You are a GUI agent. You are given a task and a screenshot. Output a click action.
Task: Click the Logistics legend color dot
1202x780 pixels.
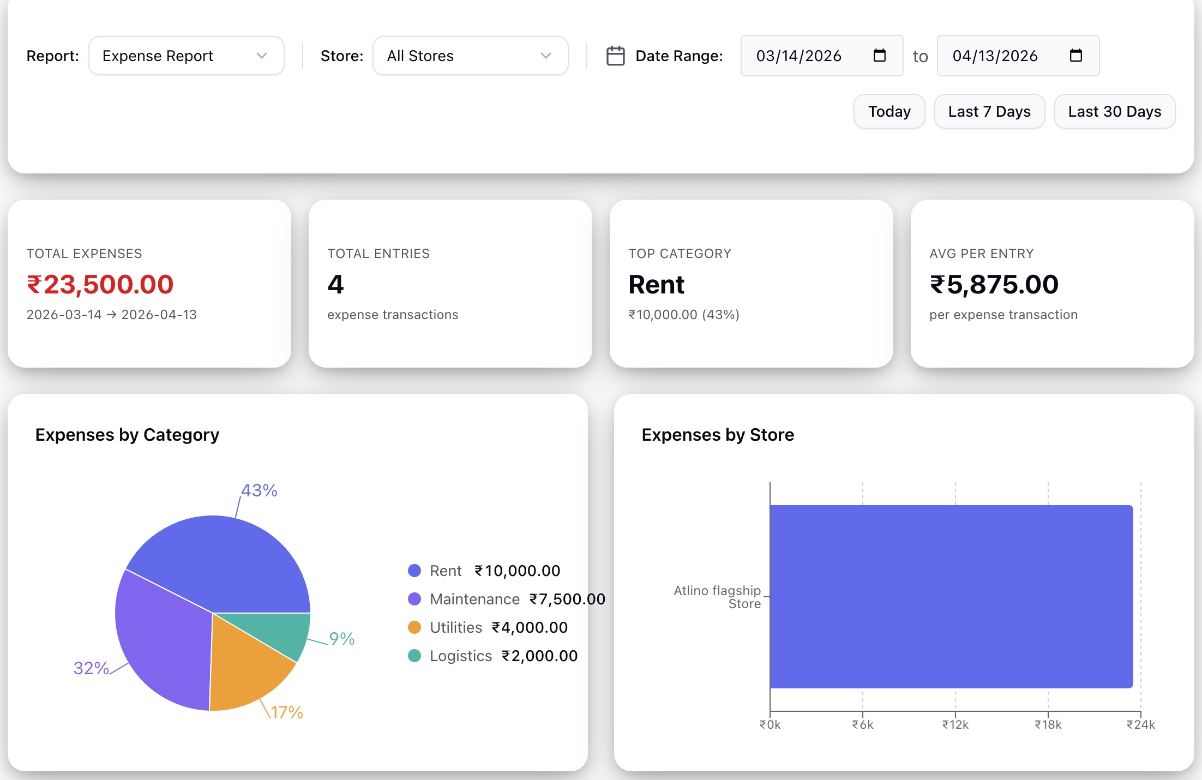(414, 656)
